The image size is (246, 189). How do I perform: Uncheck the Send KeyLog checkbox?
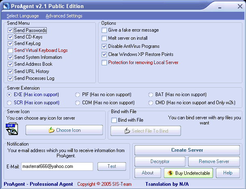(x=11, y=43)
